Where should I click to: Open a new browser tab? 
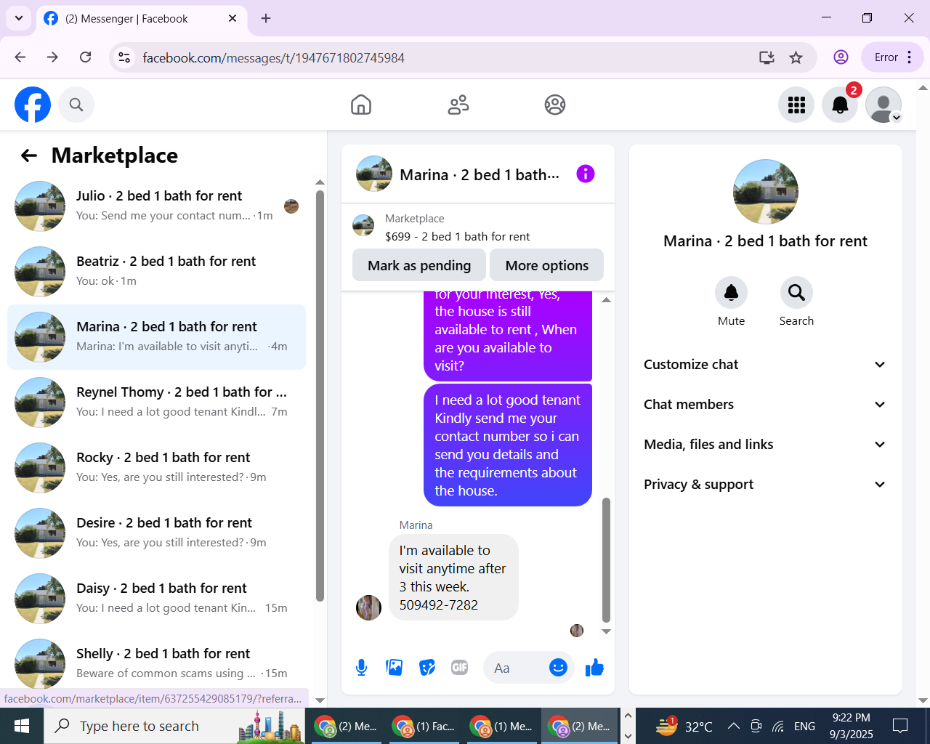click(x=266, y=18)
